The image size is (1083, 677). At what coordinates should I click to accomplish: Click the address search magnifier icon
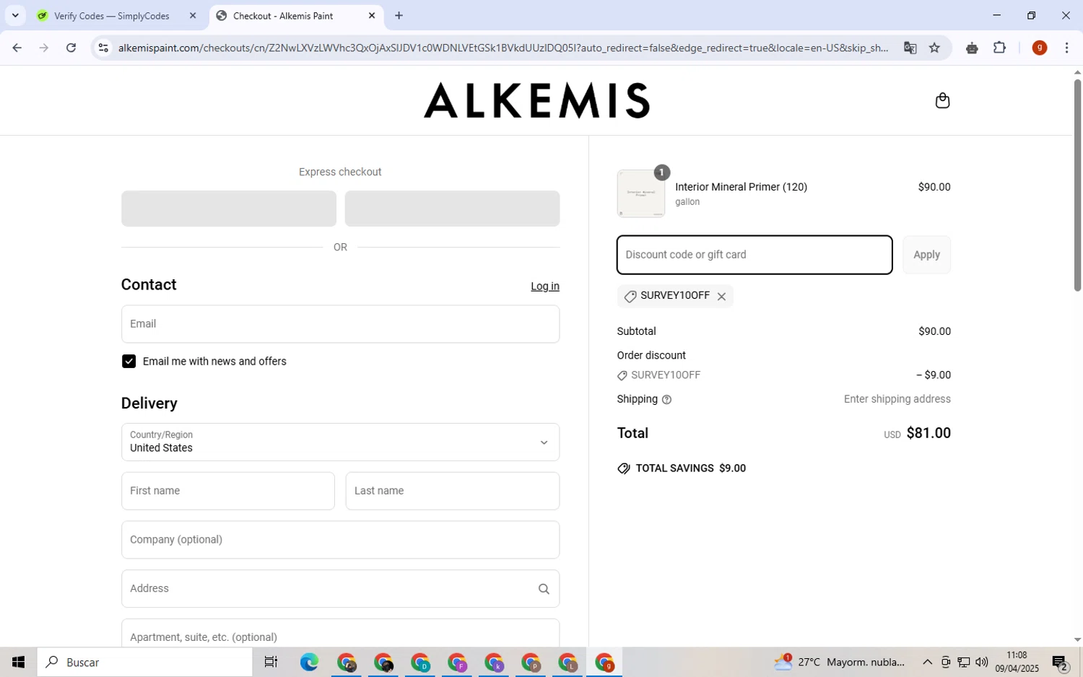[x=544, y=589]
